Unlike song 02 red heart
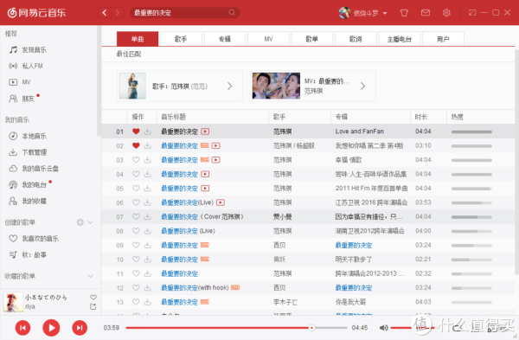The image size is (519, 340). pos(136,145)
